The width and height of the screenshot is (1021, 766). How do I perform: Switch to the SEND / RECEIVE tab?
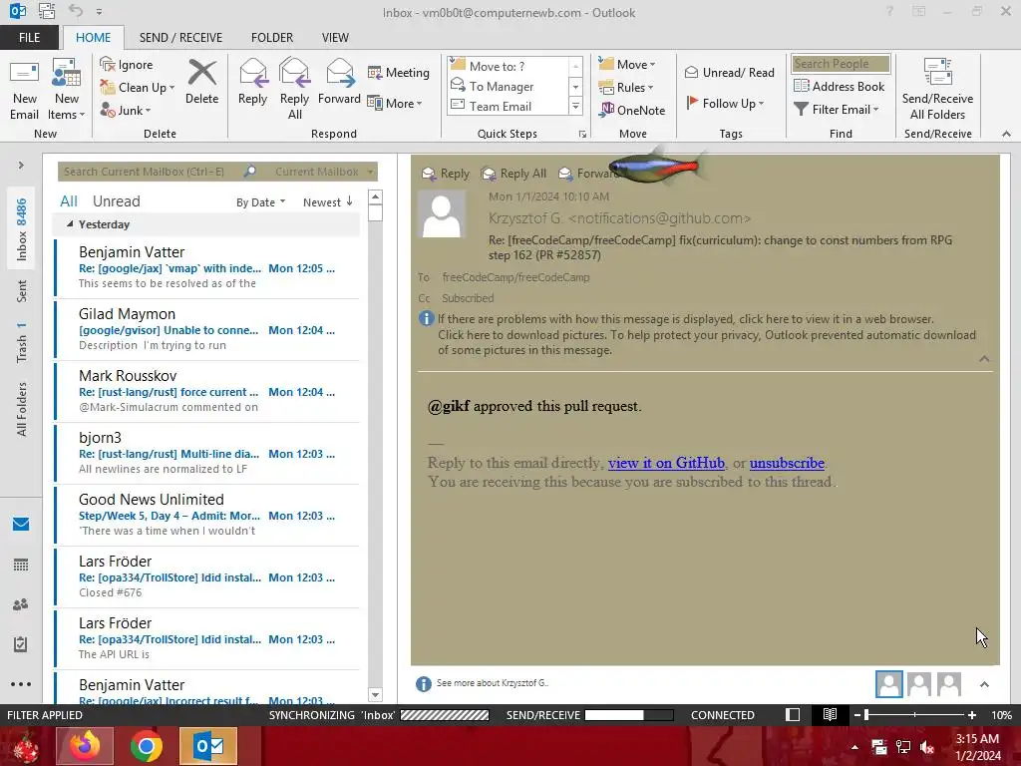[x=180, y=38]
